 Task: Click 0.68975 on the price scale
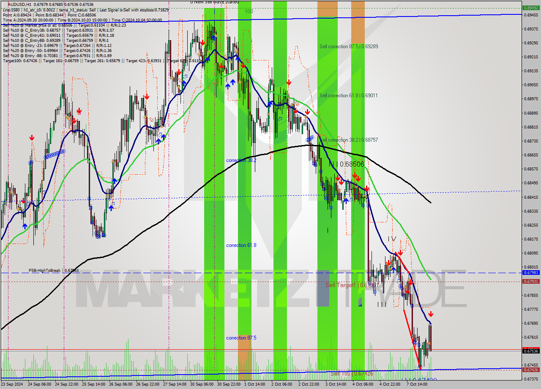click(x=531, y=99)
